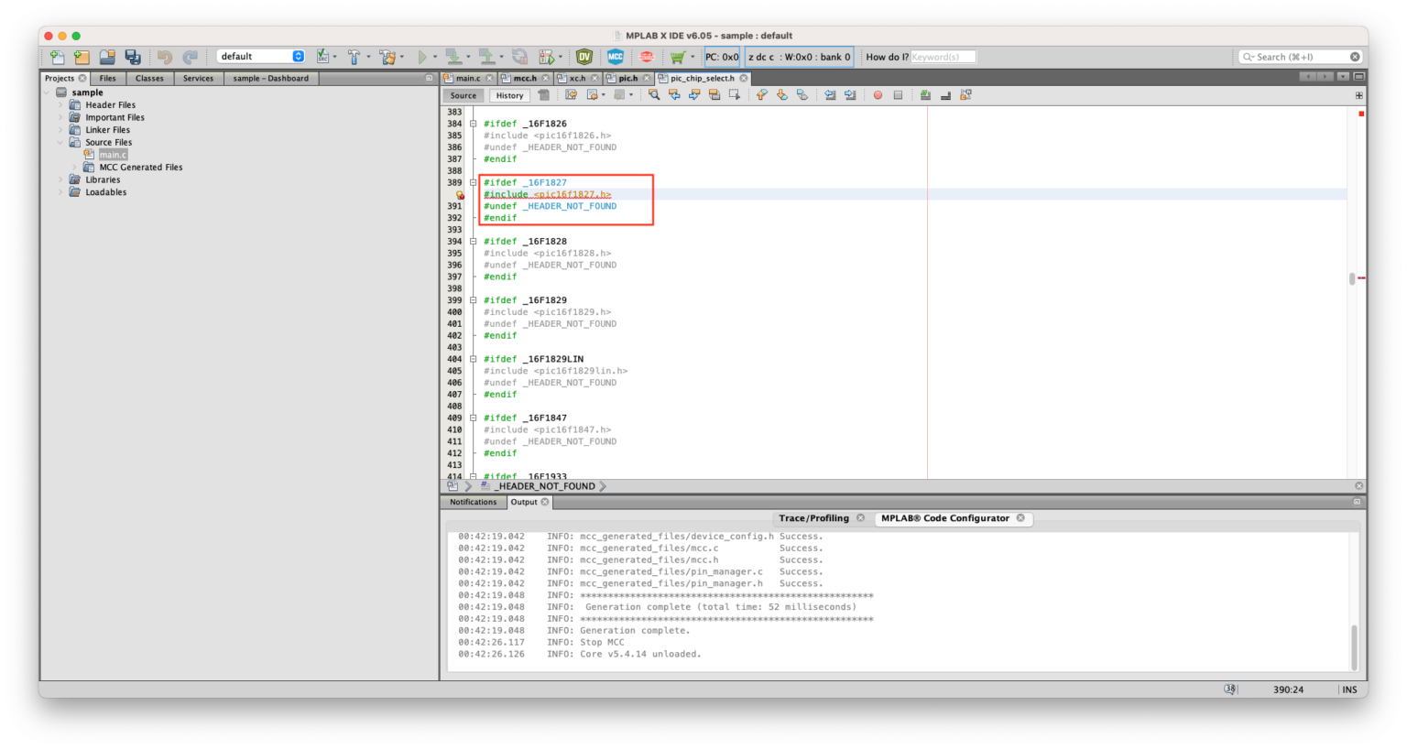Click the Read Device Memory icon
This screenshot has height=749, width=1407.
click(486, 57)
